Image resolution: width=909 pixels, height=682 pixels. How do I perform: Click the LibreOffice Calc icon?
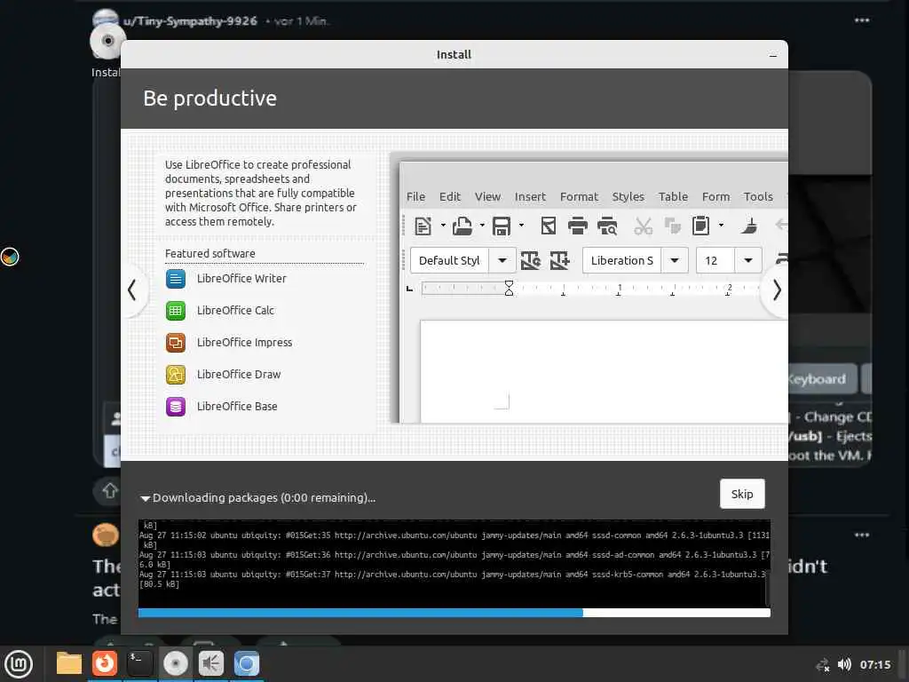click(176, 311)
